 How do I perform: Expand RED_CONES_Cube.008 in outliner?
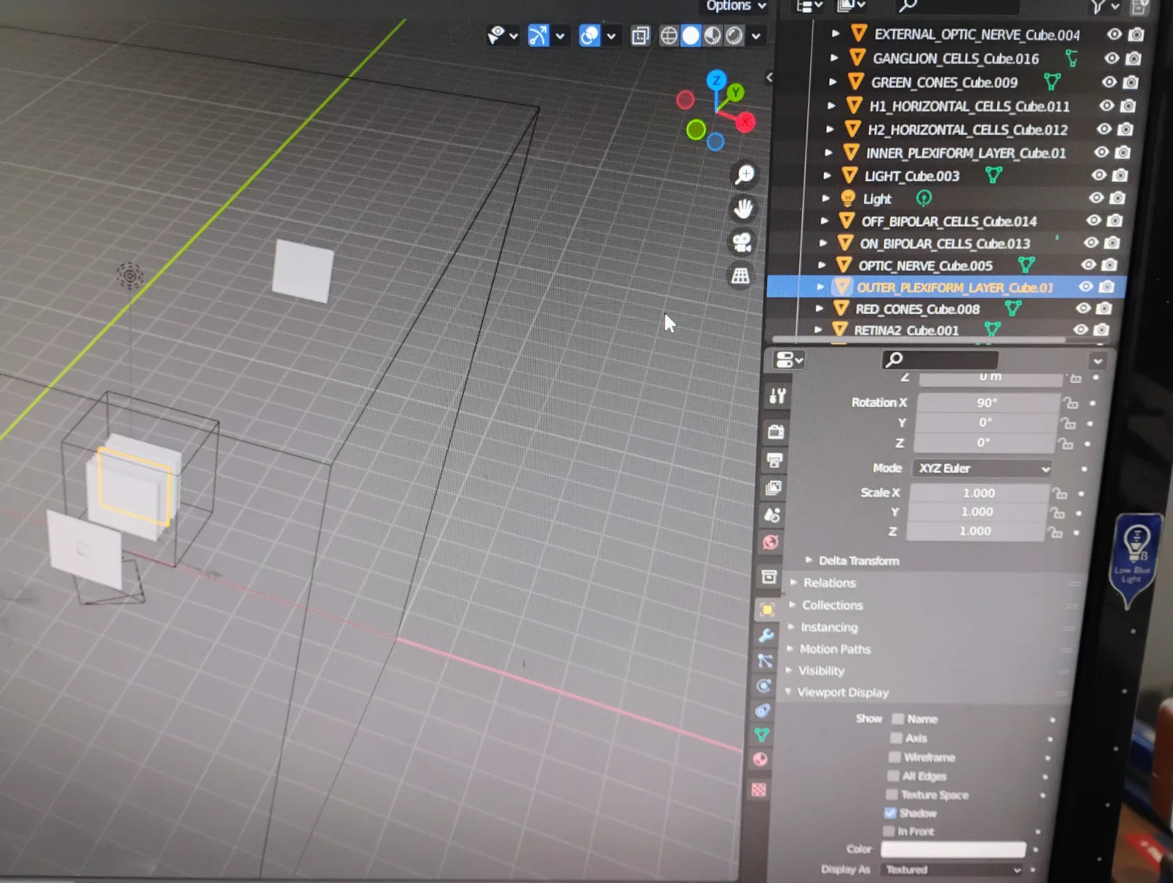pos(820,309)
